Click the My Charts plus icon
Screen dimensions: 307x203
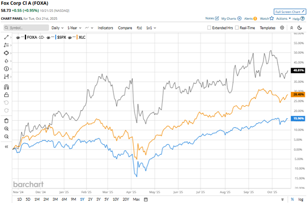pos(239,18)
